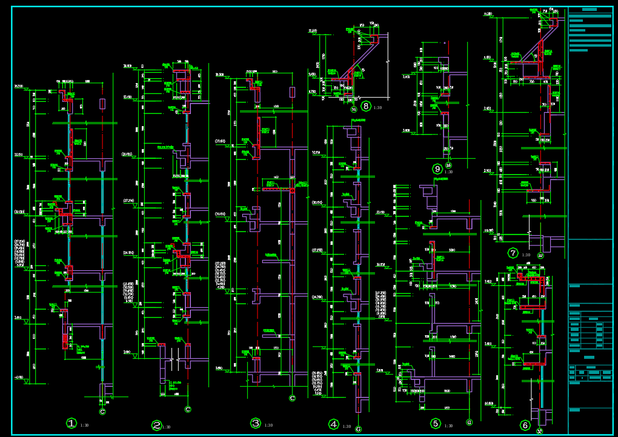
Task: Pick the red wall hatch at base of detail 1
Action: [65, 342]
